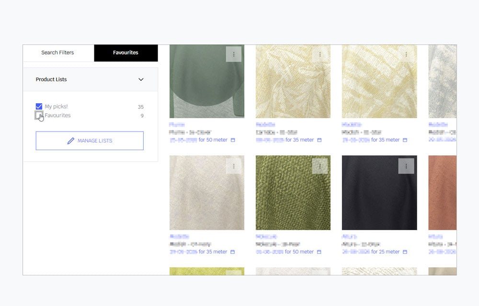Open the grey-blue patterned fabric thumbnail

point(442,81)
